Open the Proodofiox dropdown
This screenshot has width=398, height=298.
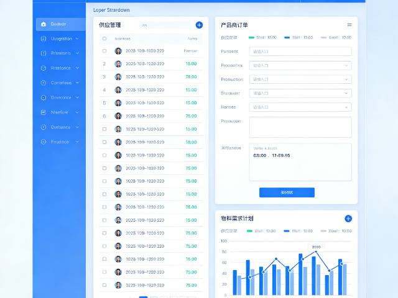coord(300,65)
